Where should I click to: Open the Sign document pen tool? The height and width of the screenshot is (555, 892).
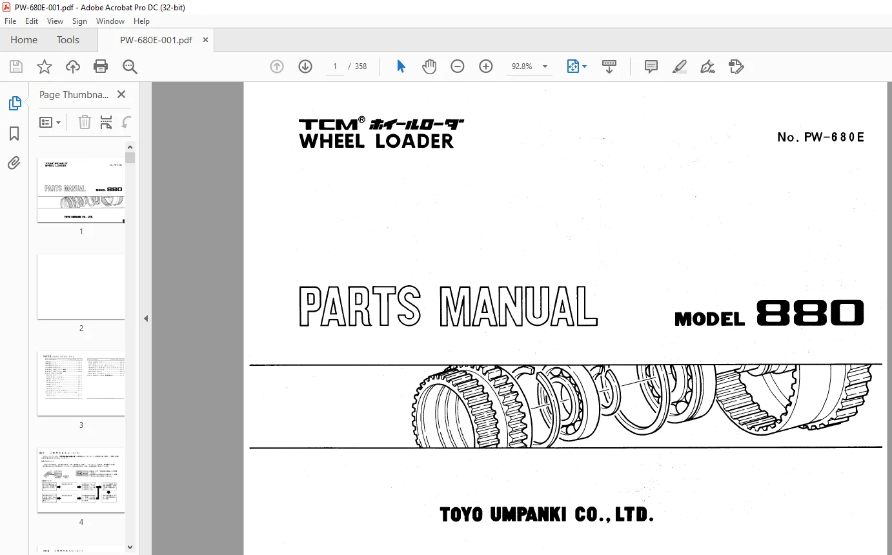707,66
